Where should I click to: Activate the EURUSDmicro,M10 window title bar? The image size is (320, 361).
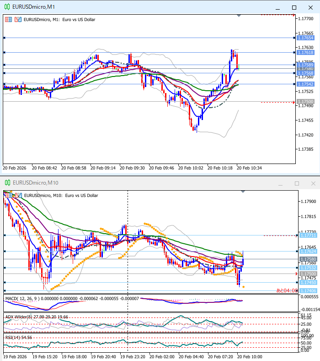(x=137, y=183)
